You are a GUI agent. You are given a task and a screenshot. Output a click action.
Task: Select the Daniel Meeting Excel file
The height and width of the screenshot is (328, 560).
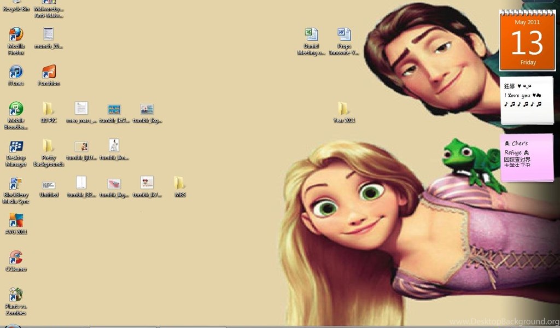click(x=311, y=42)
